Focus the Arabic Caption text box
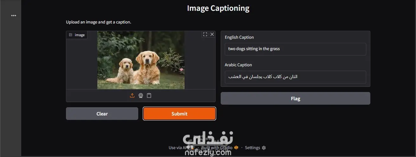This screenshot has height=157, width=416. pyautogui.click(x=296, y=77)
